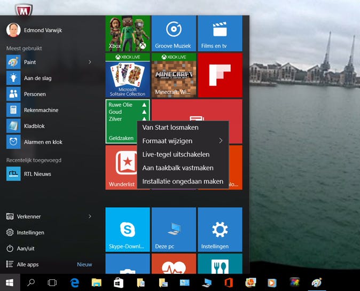The height and width of the screenshot is (291, 360).
Task: Open Microsoft Solitaire Collection tile
Action: 128,75
